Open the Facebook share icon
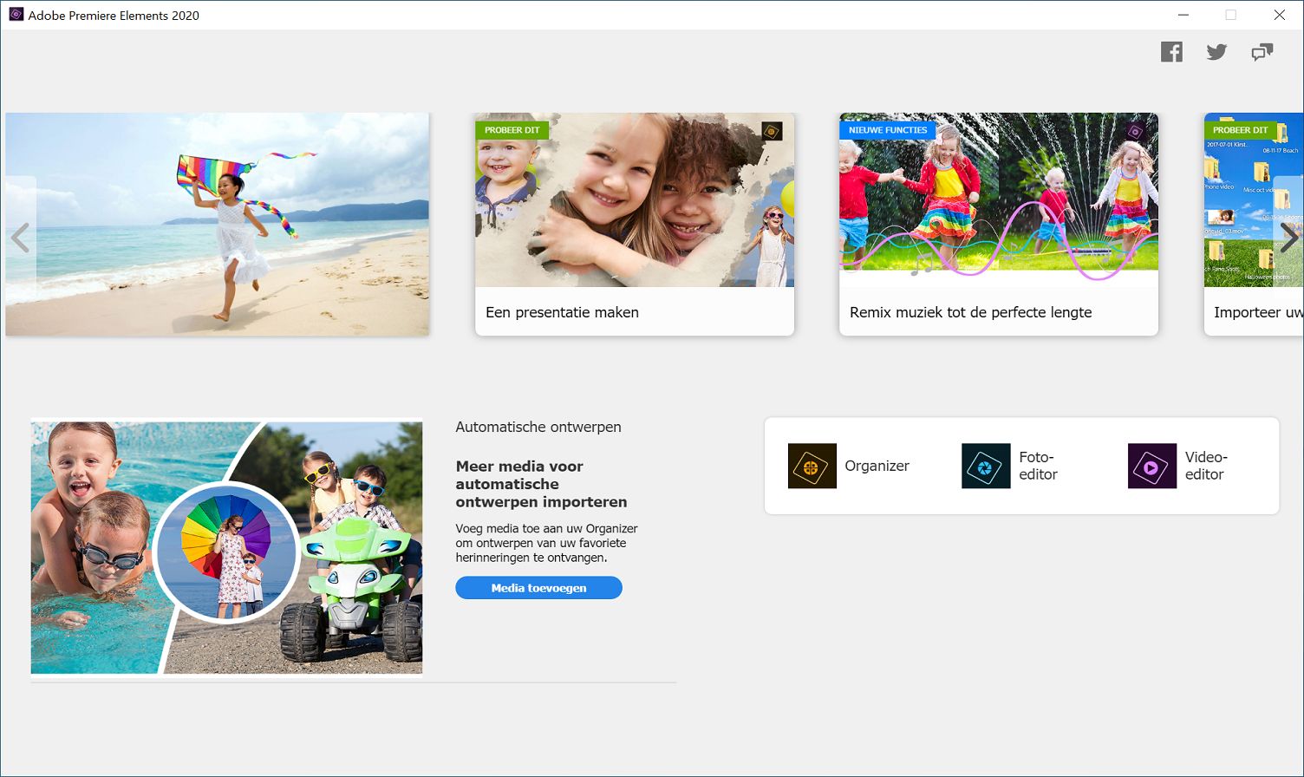Screen dimensions: 1304x777 (x=1171, y=52)
